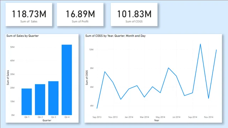Click the 'Quarter' x-axis title
The image size is (228, 128).
(47, 120)
